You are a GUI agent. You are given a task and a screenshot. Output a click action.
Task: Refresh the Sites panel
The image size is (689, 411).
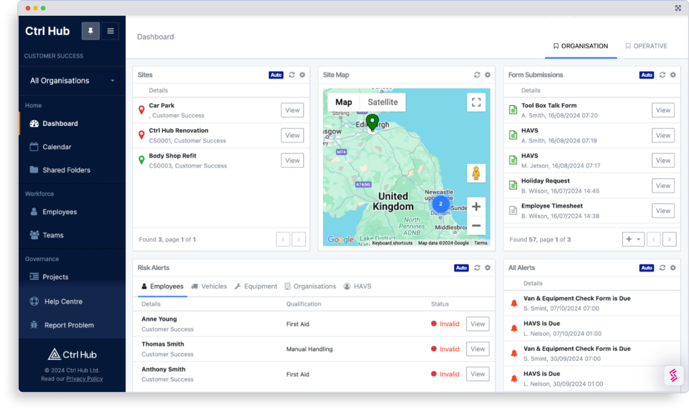[292, 75]
